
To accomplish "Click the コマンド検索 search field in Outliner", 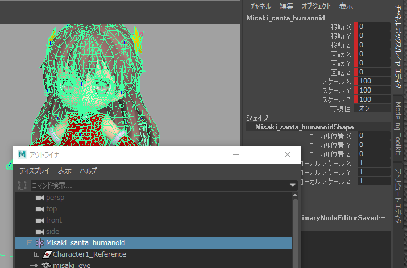I will [160, 185].
